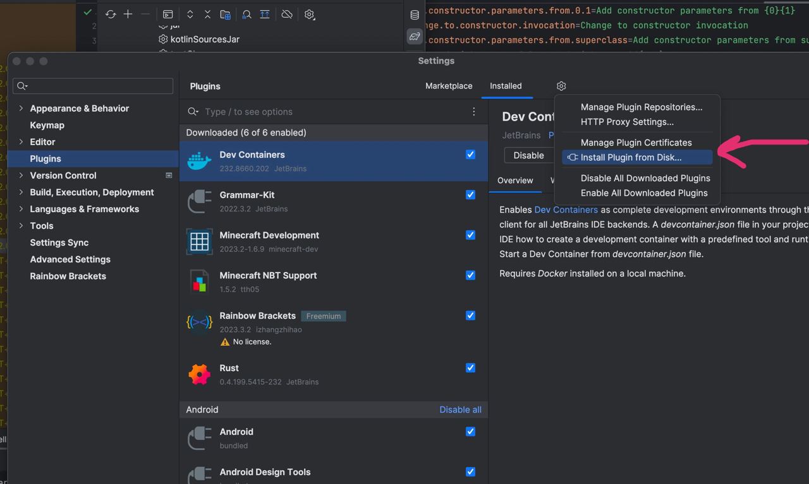Open the Database tool window icon

pos(415,15)
